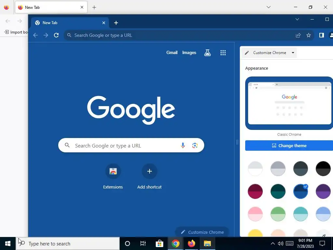Click the share page icon in Chrome omnibox

pos(298,35)
